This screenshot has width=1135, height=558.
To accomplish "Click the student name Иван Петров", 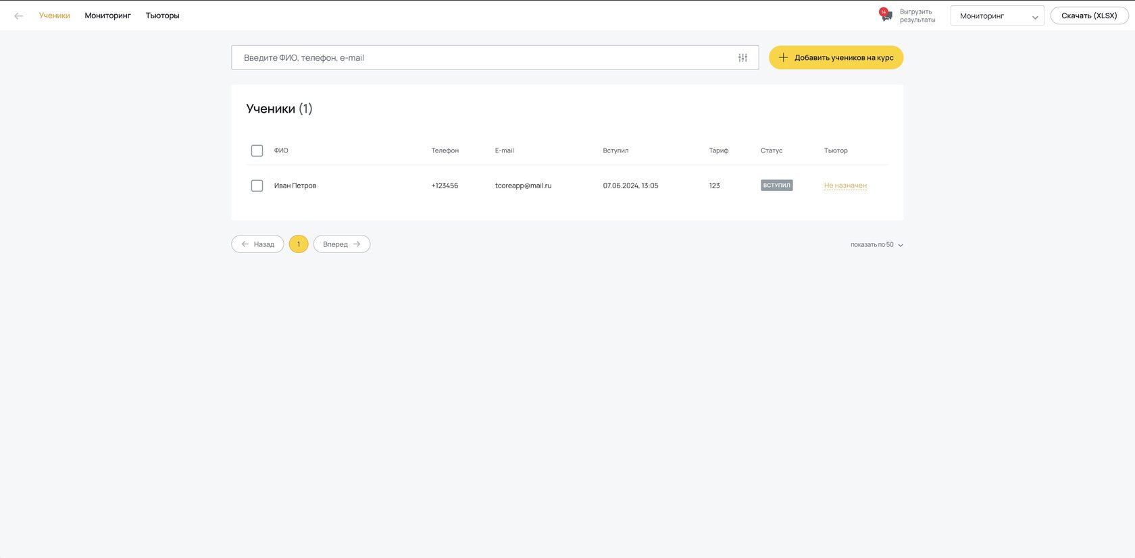I will pyautogui.click(x=295, y=186).
